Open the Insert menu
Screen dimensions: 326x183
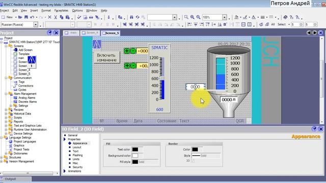(34, 10)
